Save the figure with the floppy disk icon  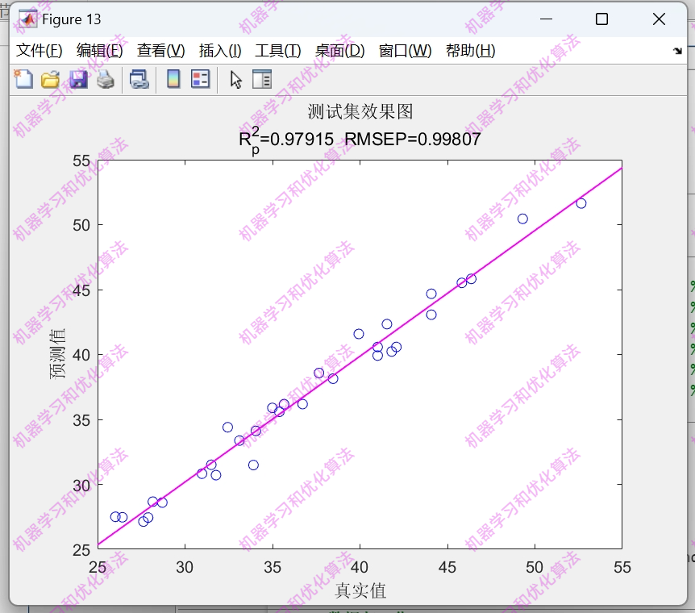77,78
